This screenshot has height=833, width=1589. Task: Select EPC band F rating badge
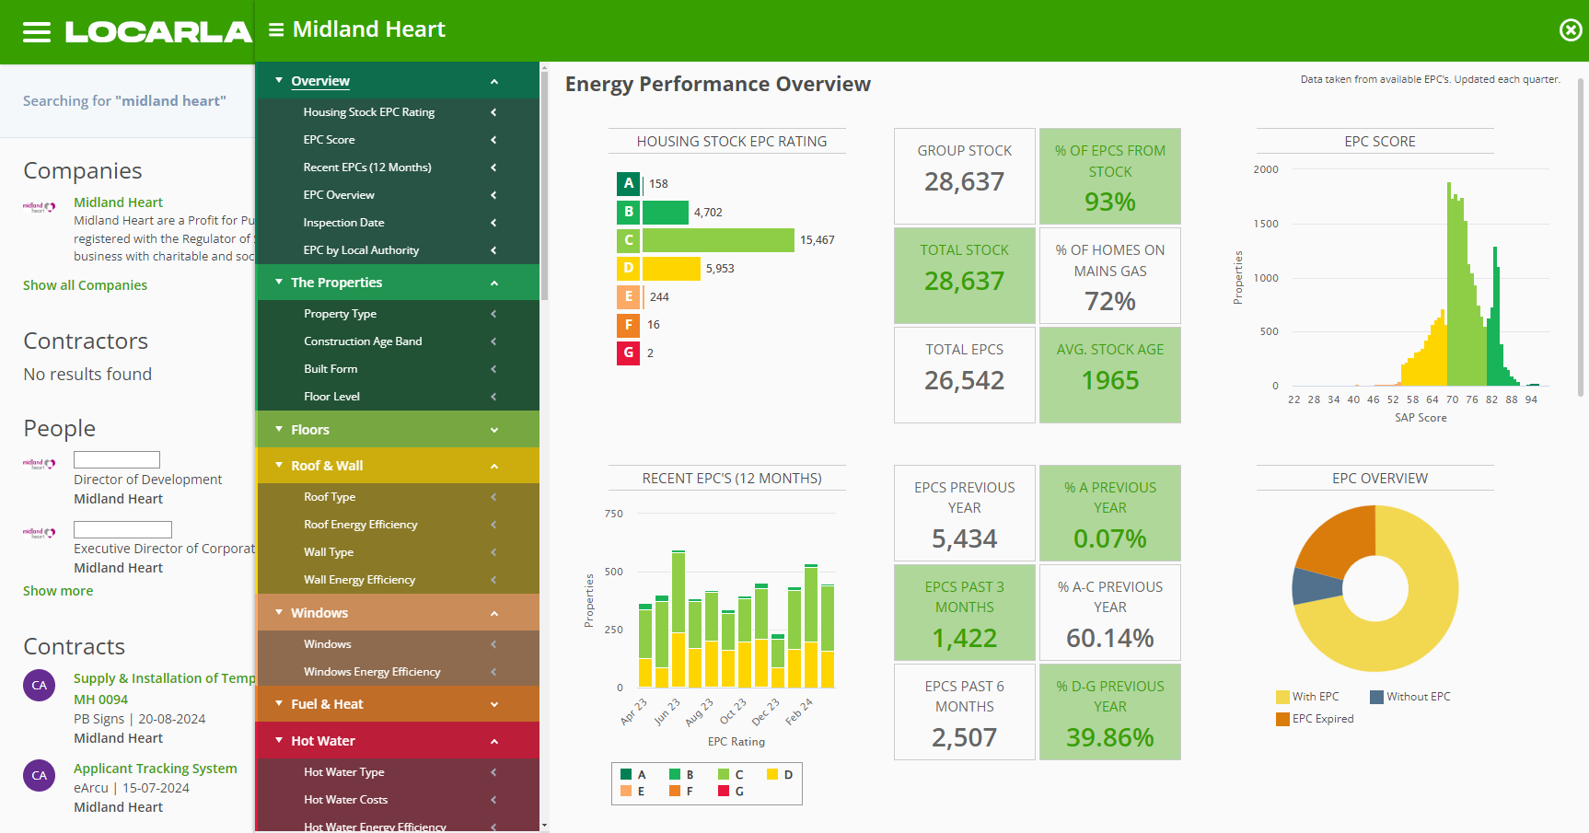pos(628,325)
